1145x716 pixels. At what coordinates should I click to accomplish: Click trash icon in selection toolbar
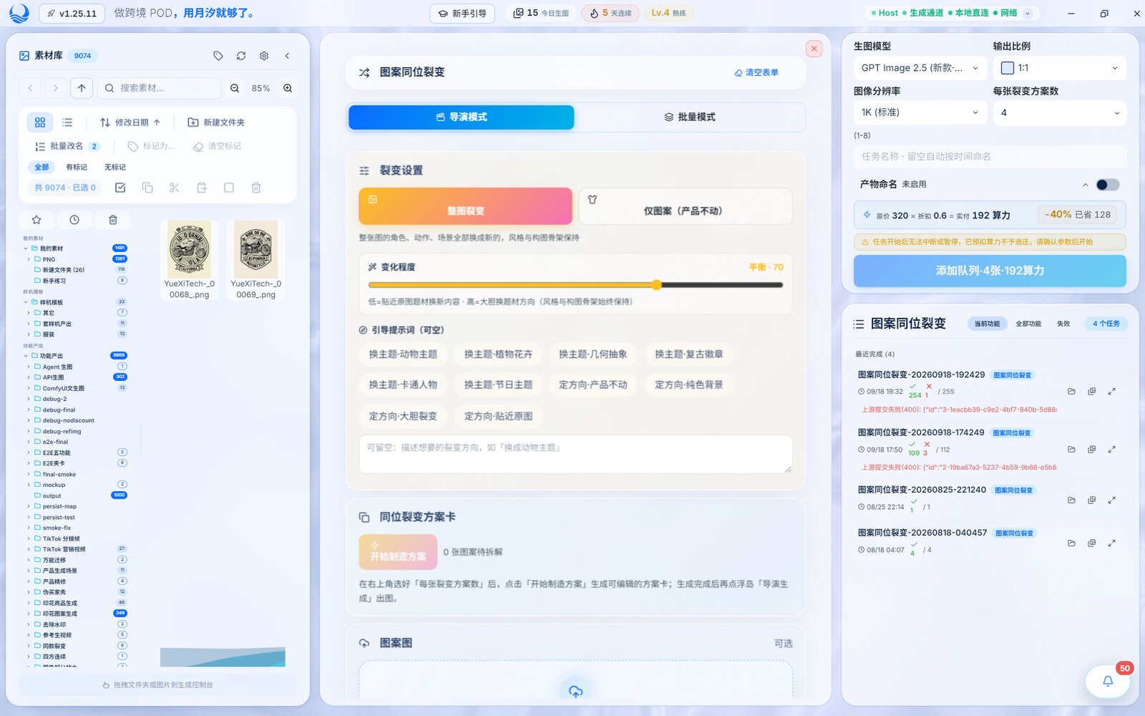[x=256, y=188]
